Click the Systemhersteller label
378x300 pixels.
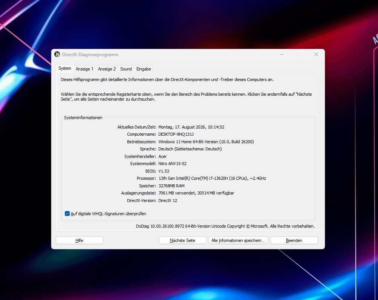coord(140,156)
